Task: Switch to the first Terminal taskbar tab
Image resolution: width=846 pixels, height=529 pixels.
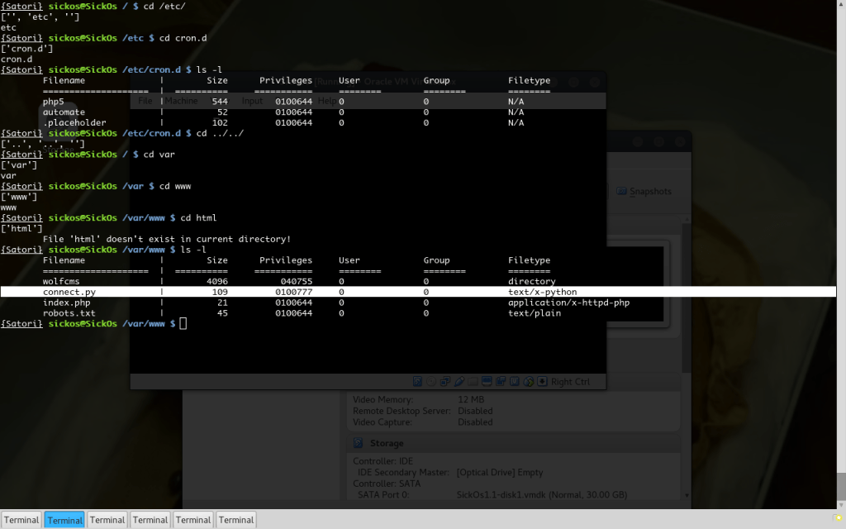Action: coord(21,519)
